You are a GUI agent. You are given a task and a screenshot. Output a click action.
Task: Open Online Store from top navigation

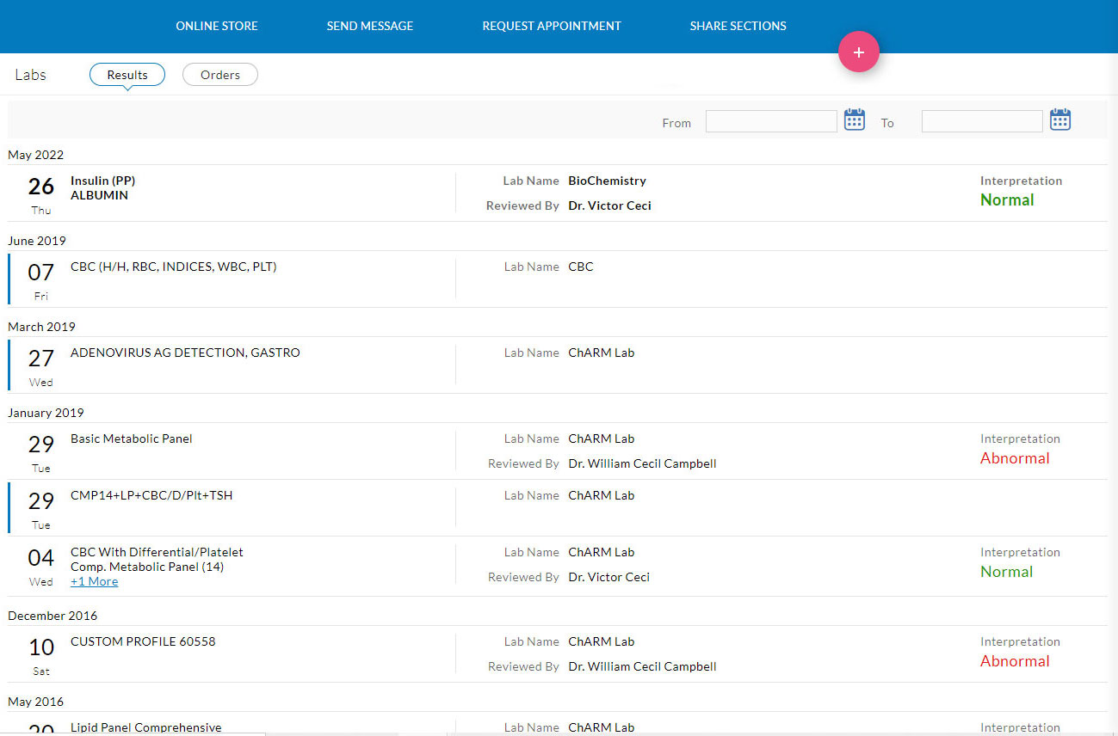pyautogui.click(x=217, y=26)
